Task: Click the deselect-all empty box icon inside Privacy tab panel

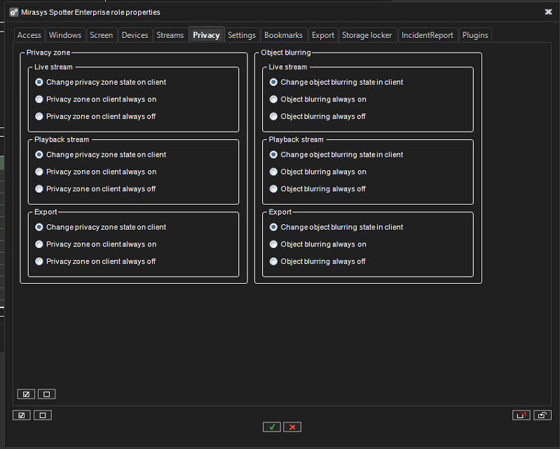Action: click(x=46, y=394)
